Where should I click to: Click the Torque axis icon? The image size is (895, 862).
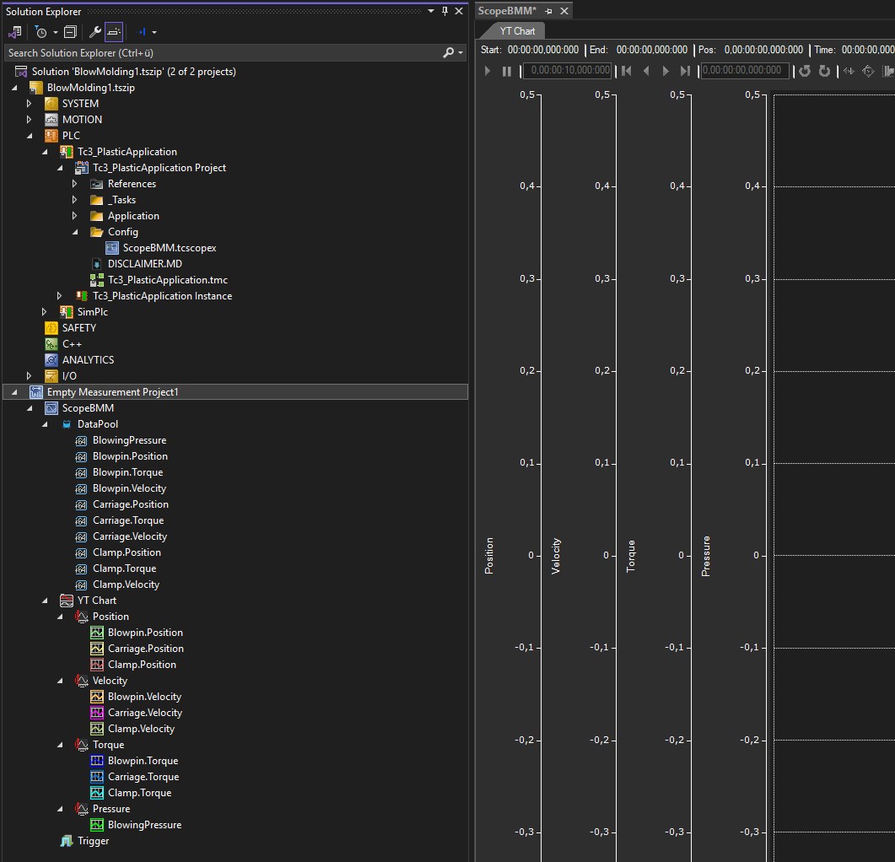coord(82,745)
